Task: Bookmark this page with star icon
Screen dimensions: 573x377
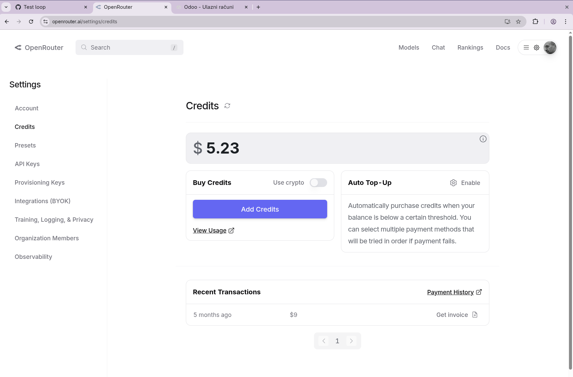Action: (x=518, y=22)
